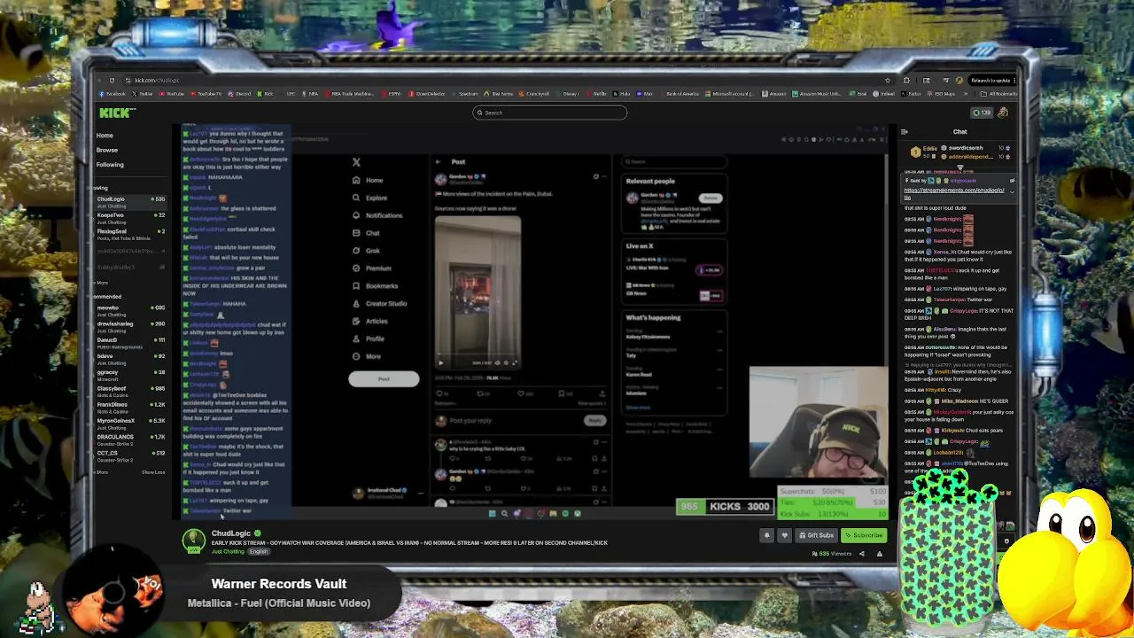The width and height of the screenshot is (1134, 638).
Task: Open the Discord bookmark
Action: (x=237, y=94)
